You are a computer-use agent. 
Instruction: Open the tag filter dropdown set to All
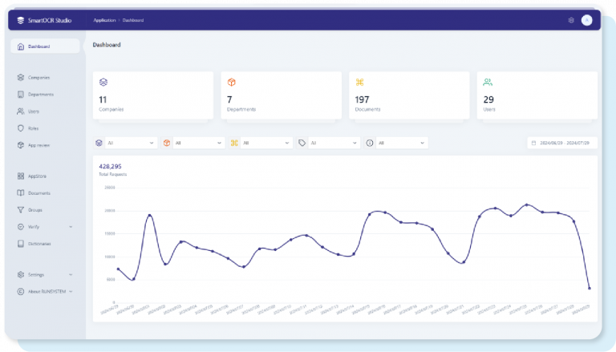(x=334, y=143)
